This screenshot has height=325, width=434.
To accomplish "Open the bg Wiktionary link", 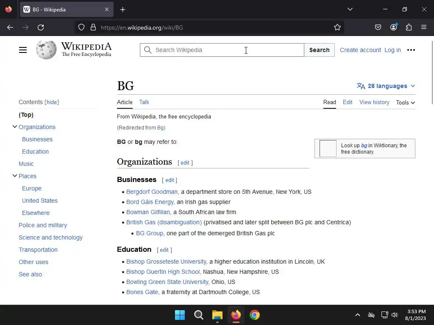I will click(x=364, y=146).
